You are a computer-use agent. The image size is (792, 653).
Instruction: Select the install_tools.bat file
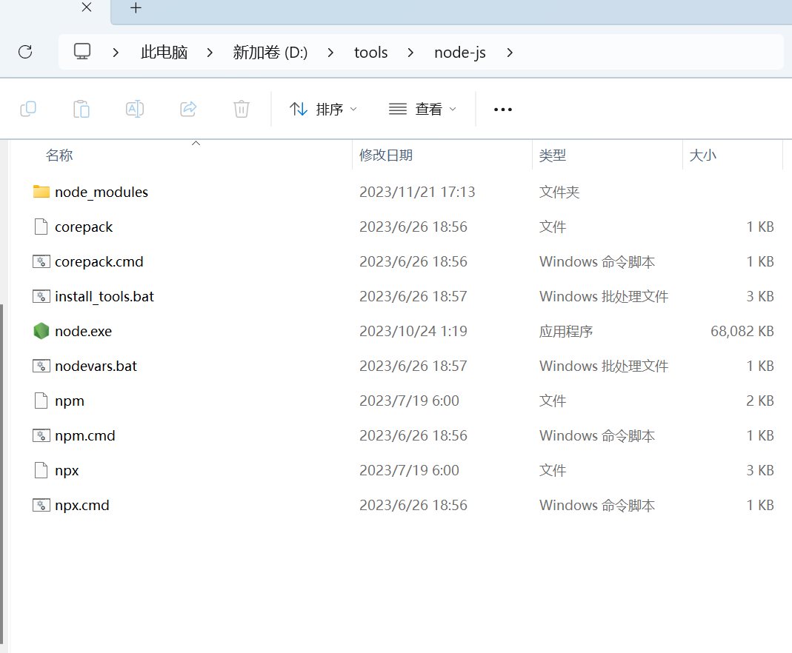click(x=104, y=296)
